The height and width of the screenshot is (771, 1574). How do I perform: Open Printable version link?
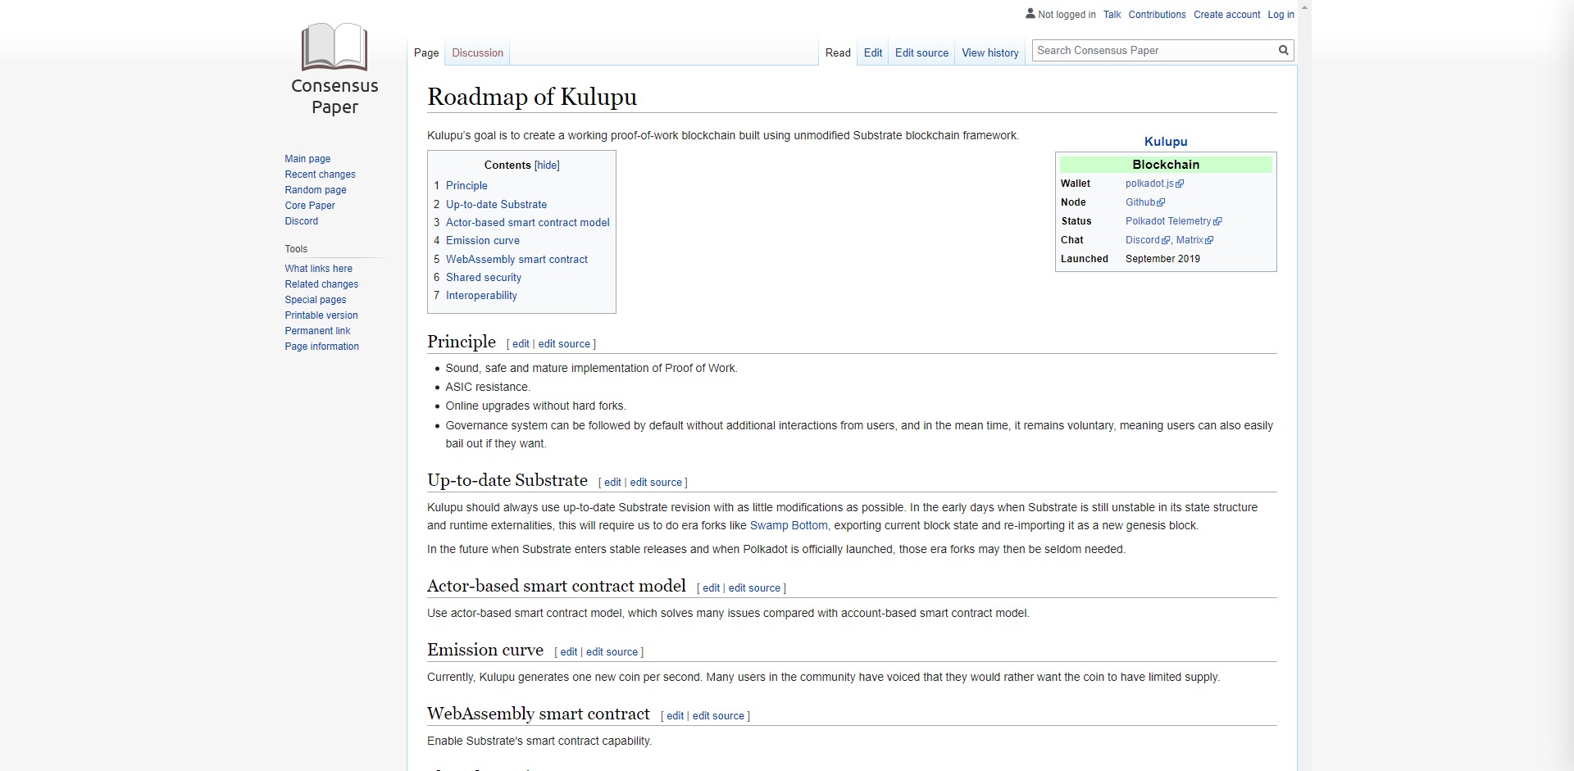[x=321, y=315]
